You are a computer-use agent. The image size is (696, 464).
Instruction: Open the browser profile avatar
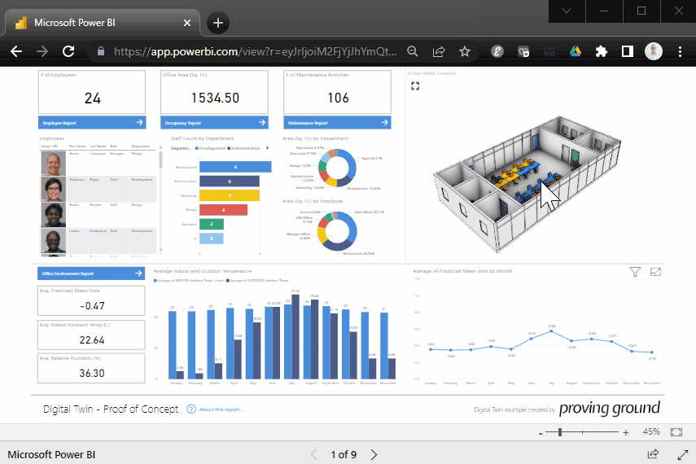point(654,51)
